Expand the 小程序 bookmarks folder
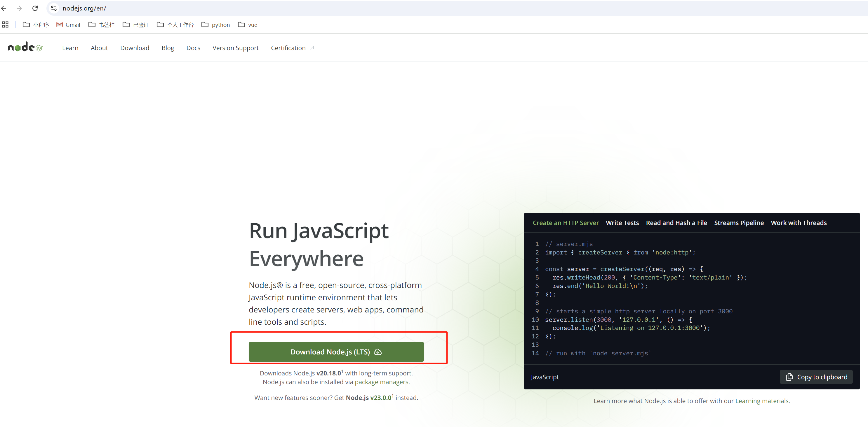 [x=36, y=24]
